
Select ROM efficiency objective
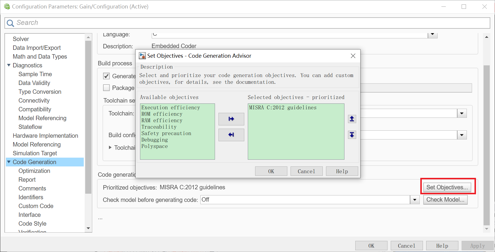[x=162, y=114]
